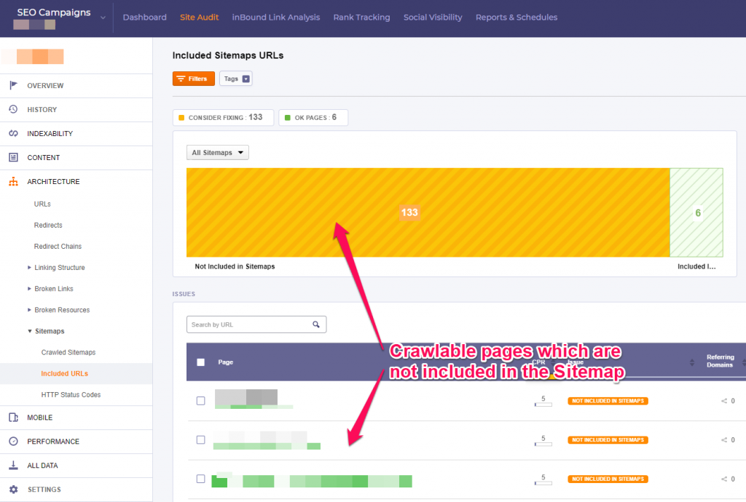Open the Dashboard tab
Viewport: 746px width, 502px height.
tap(145, 17)
